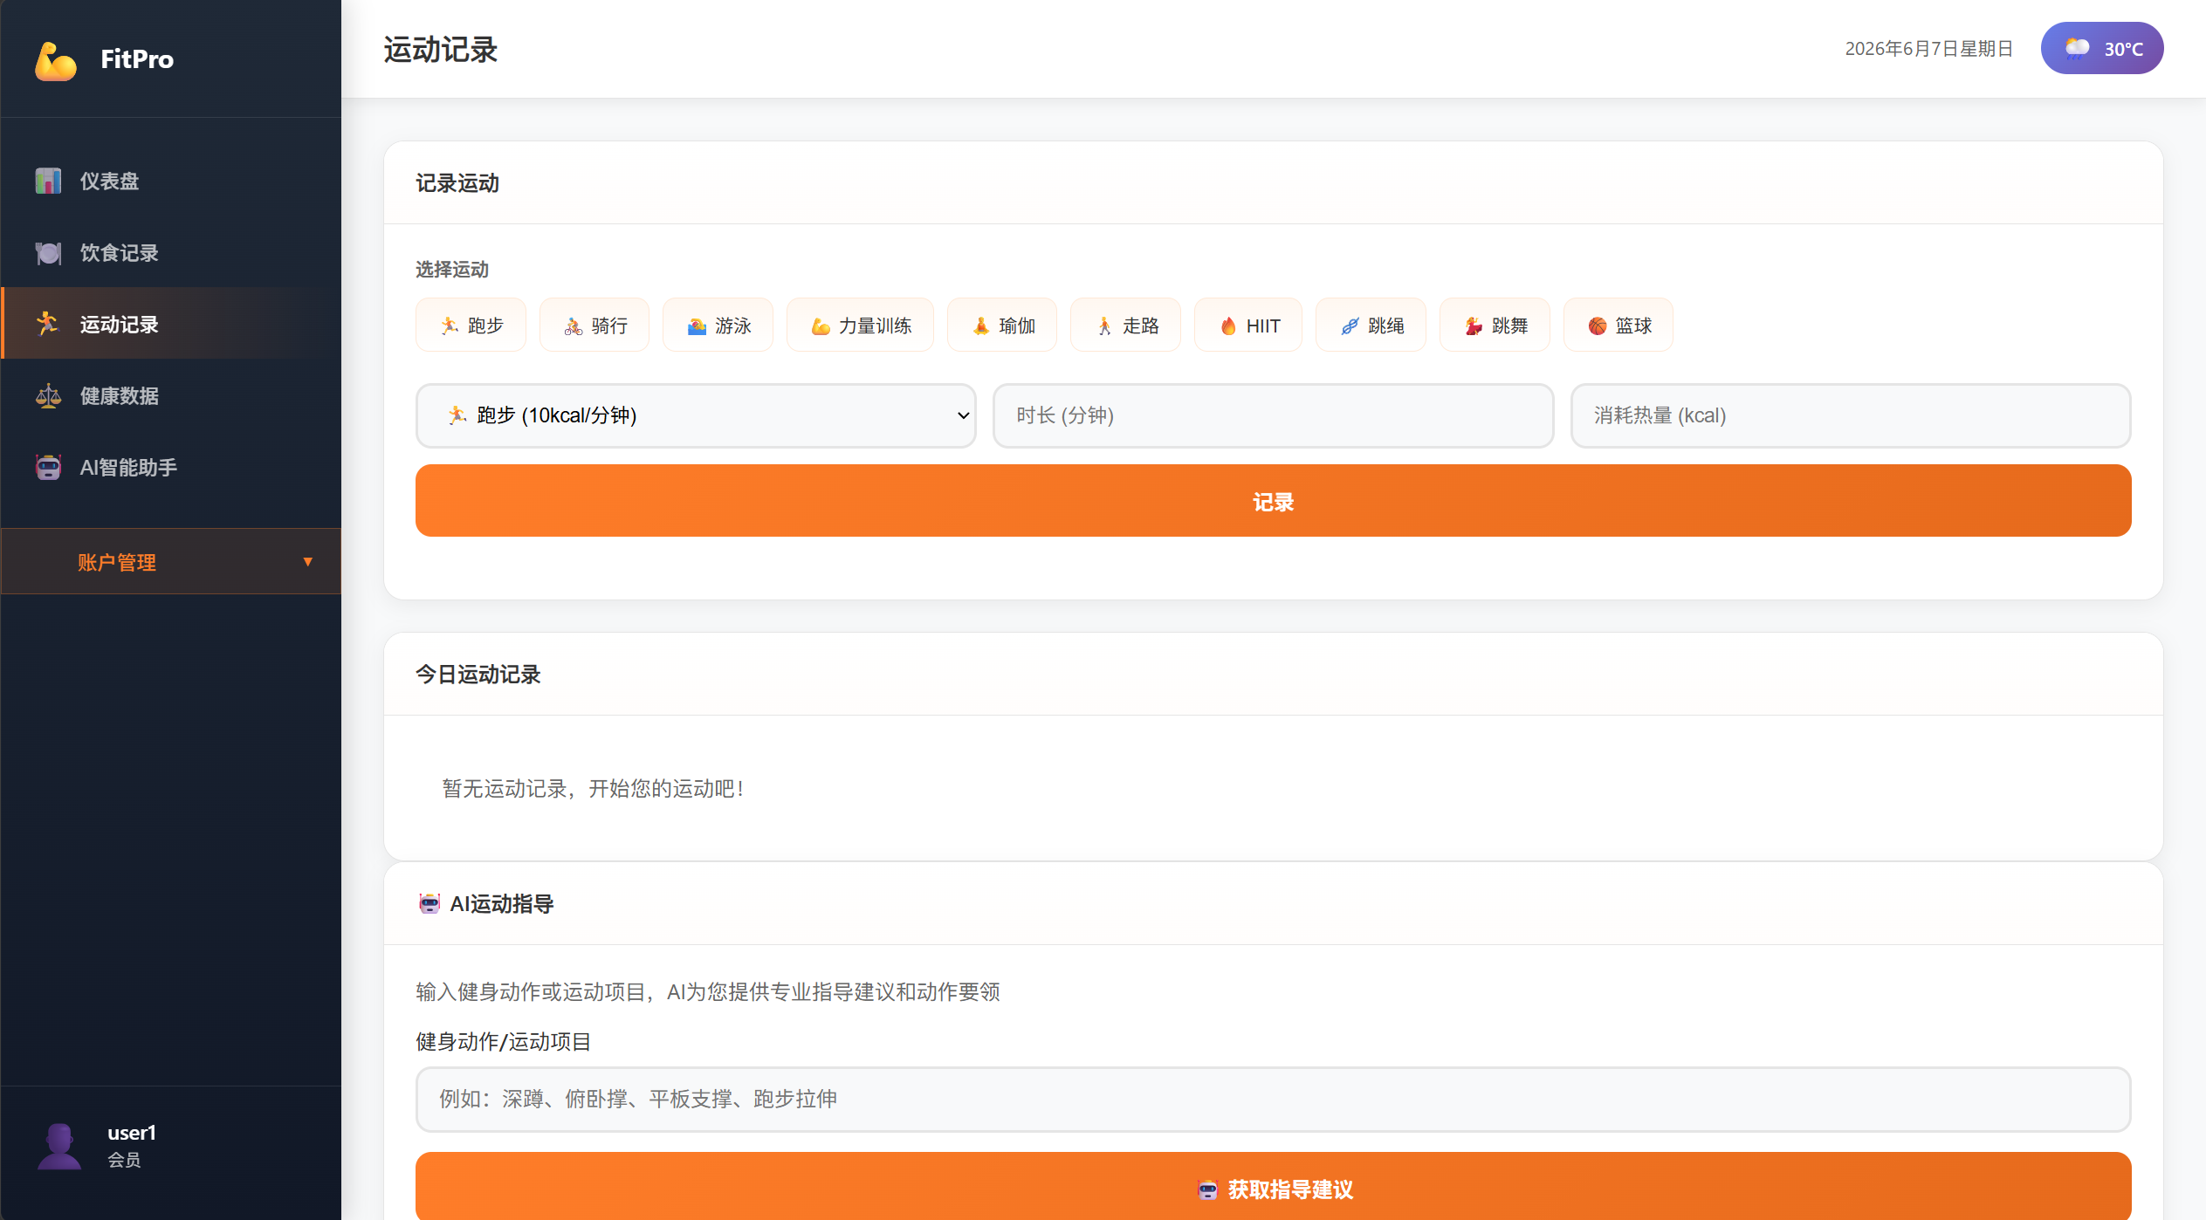Pick the 跳绳 exercise chip
Viewport: 2206px width, 1220px height.
pyautogui.click(x=1371, y=326)
